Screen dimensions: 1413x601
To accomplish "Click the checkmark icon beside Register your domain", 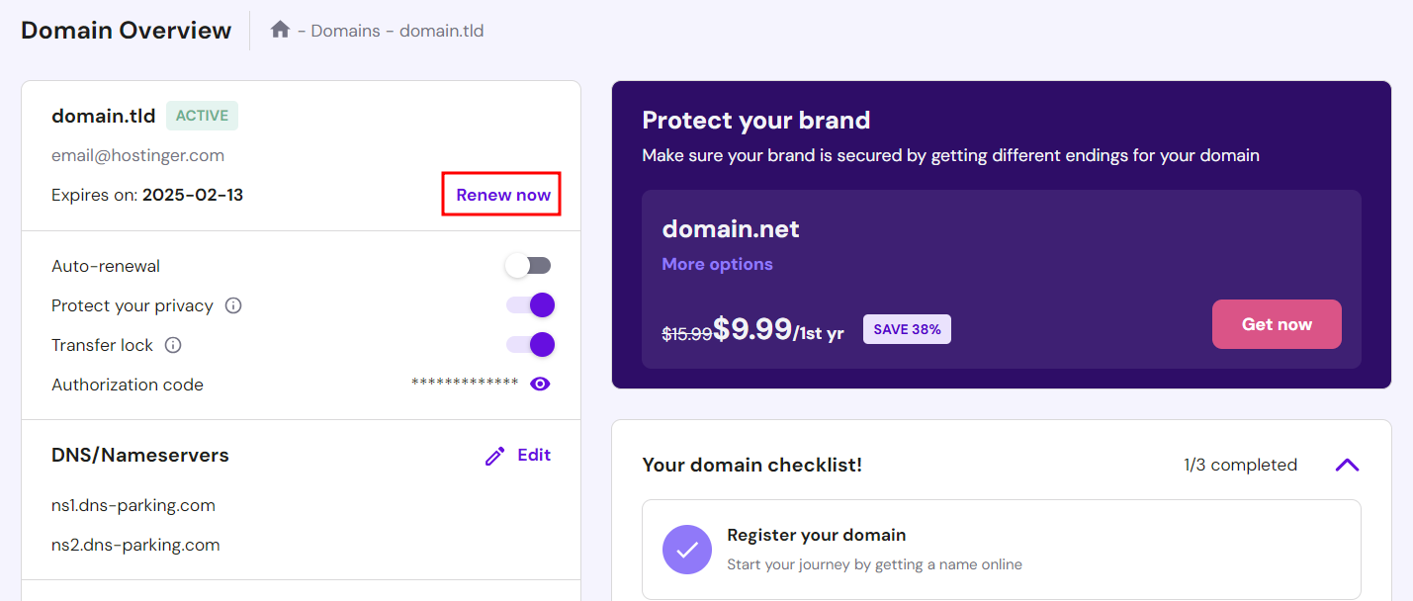I will 686,550.
